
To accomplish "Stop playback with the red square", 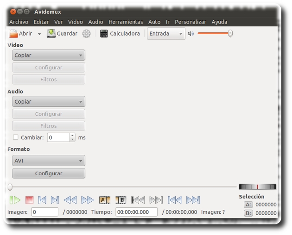I will point(29,200).
